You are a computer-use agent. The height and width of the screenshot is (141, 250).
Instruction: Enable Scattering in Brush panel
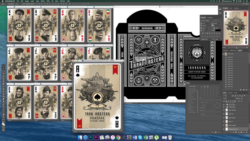coord(191,93)
